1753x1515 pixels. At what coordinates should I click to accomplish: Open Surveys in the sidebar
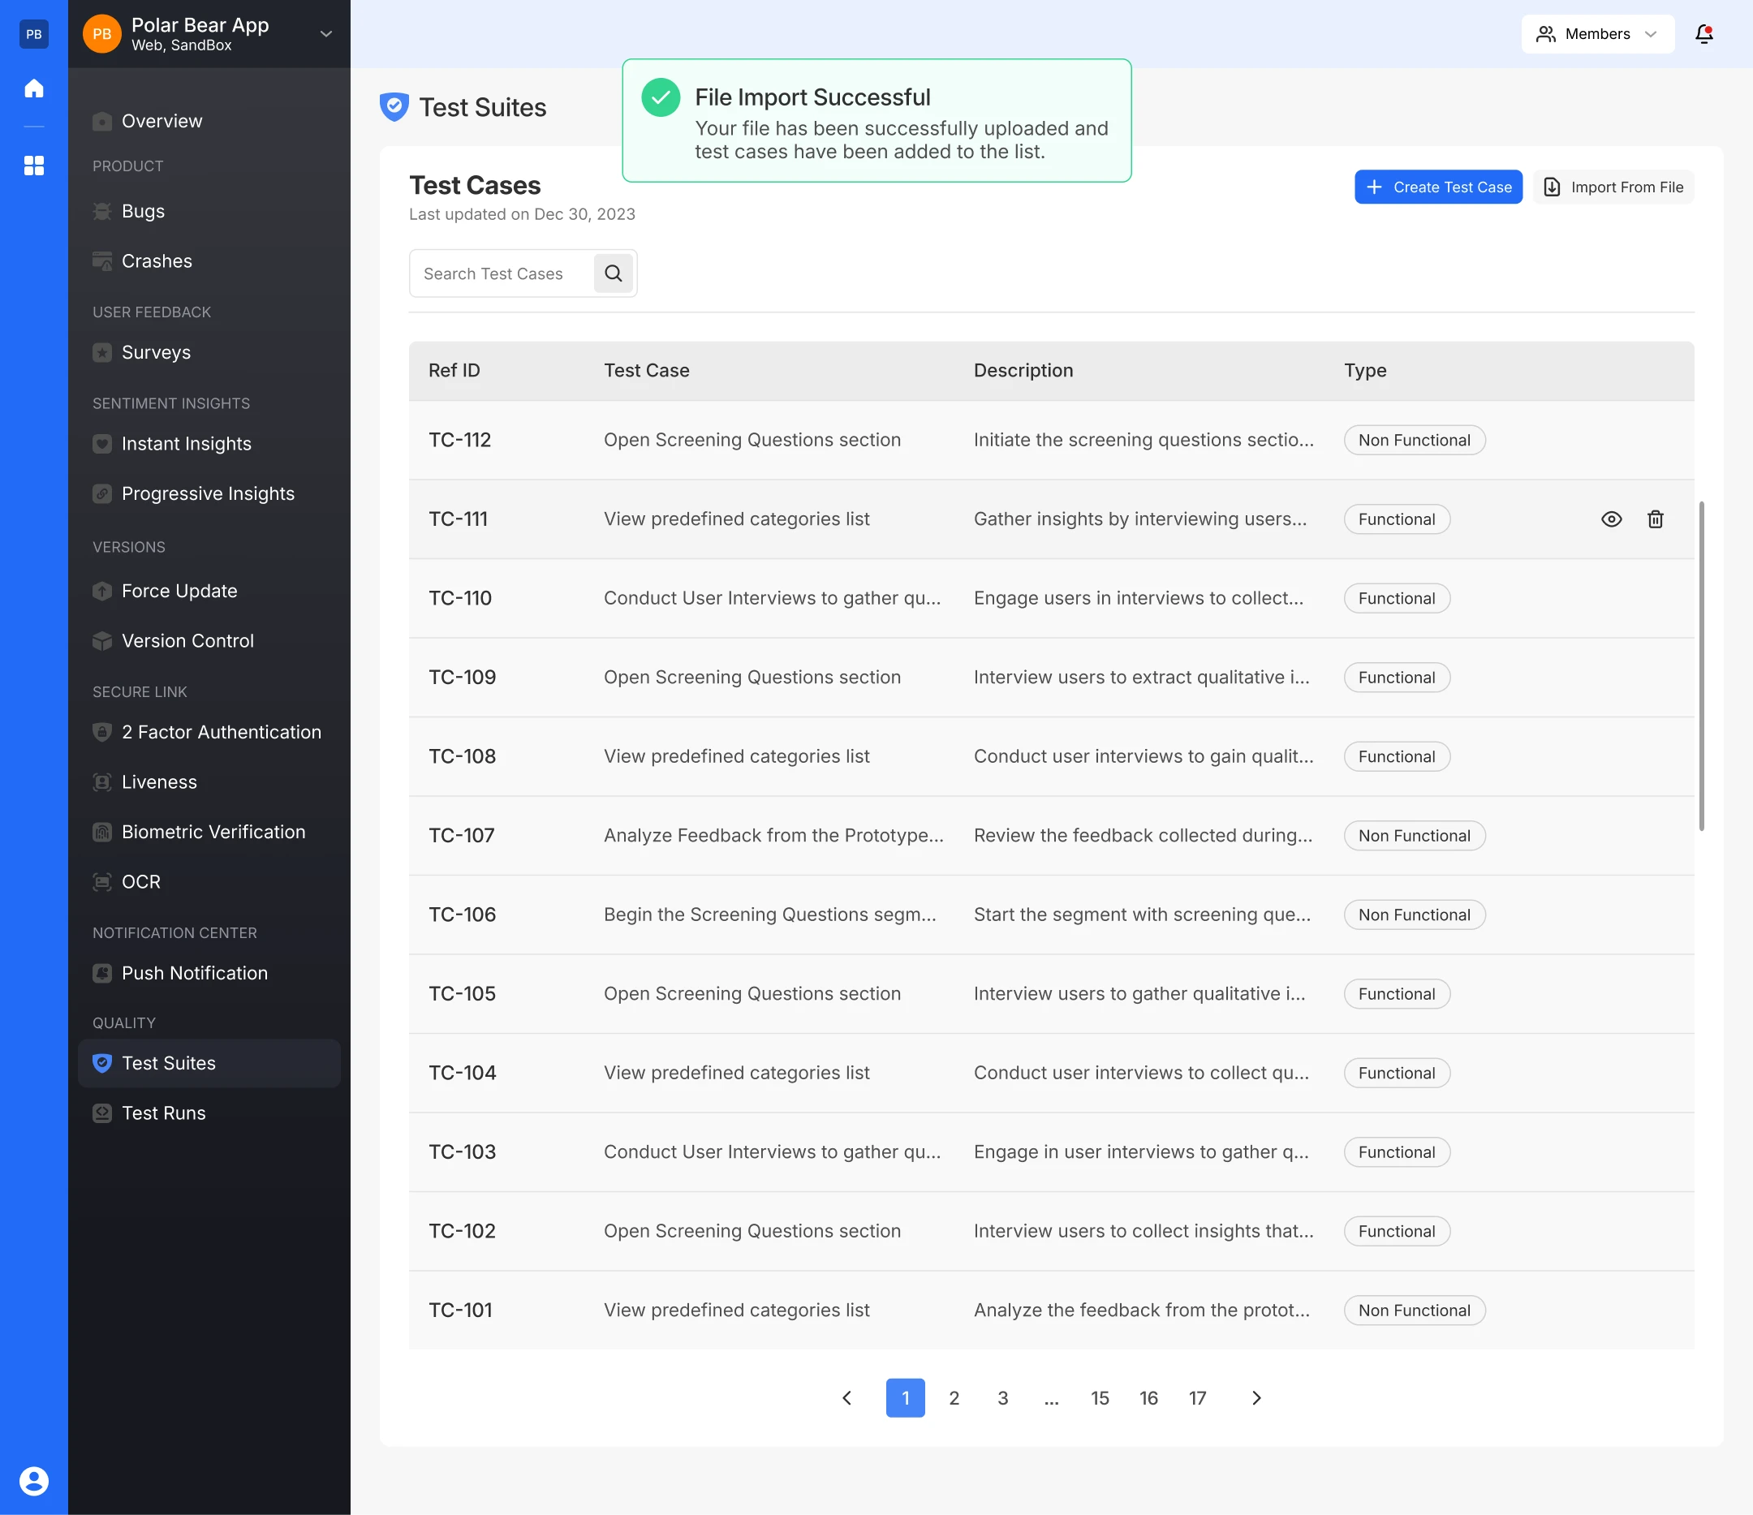pyautogui.click(x=209, y=353)
